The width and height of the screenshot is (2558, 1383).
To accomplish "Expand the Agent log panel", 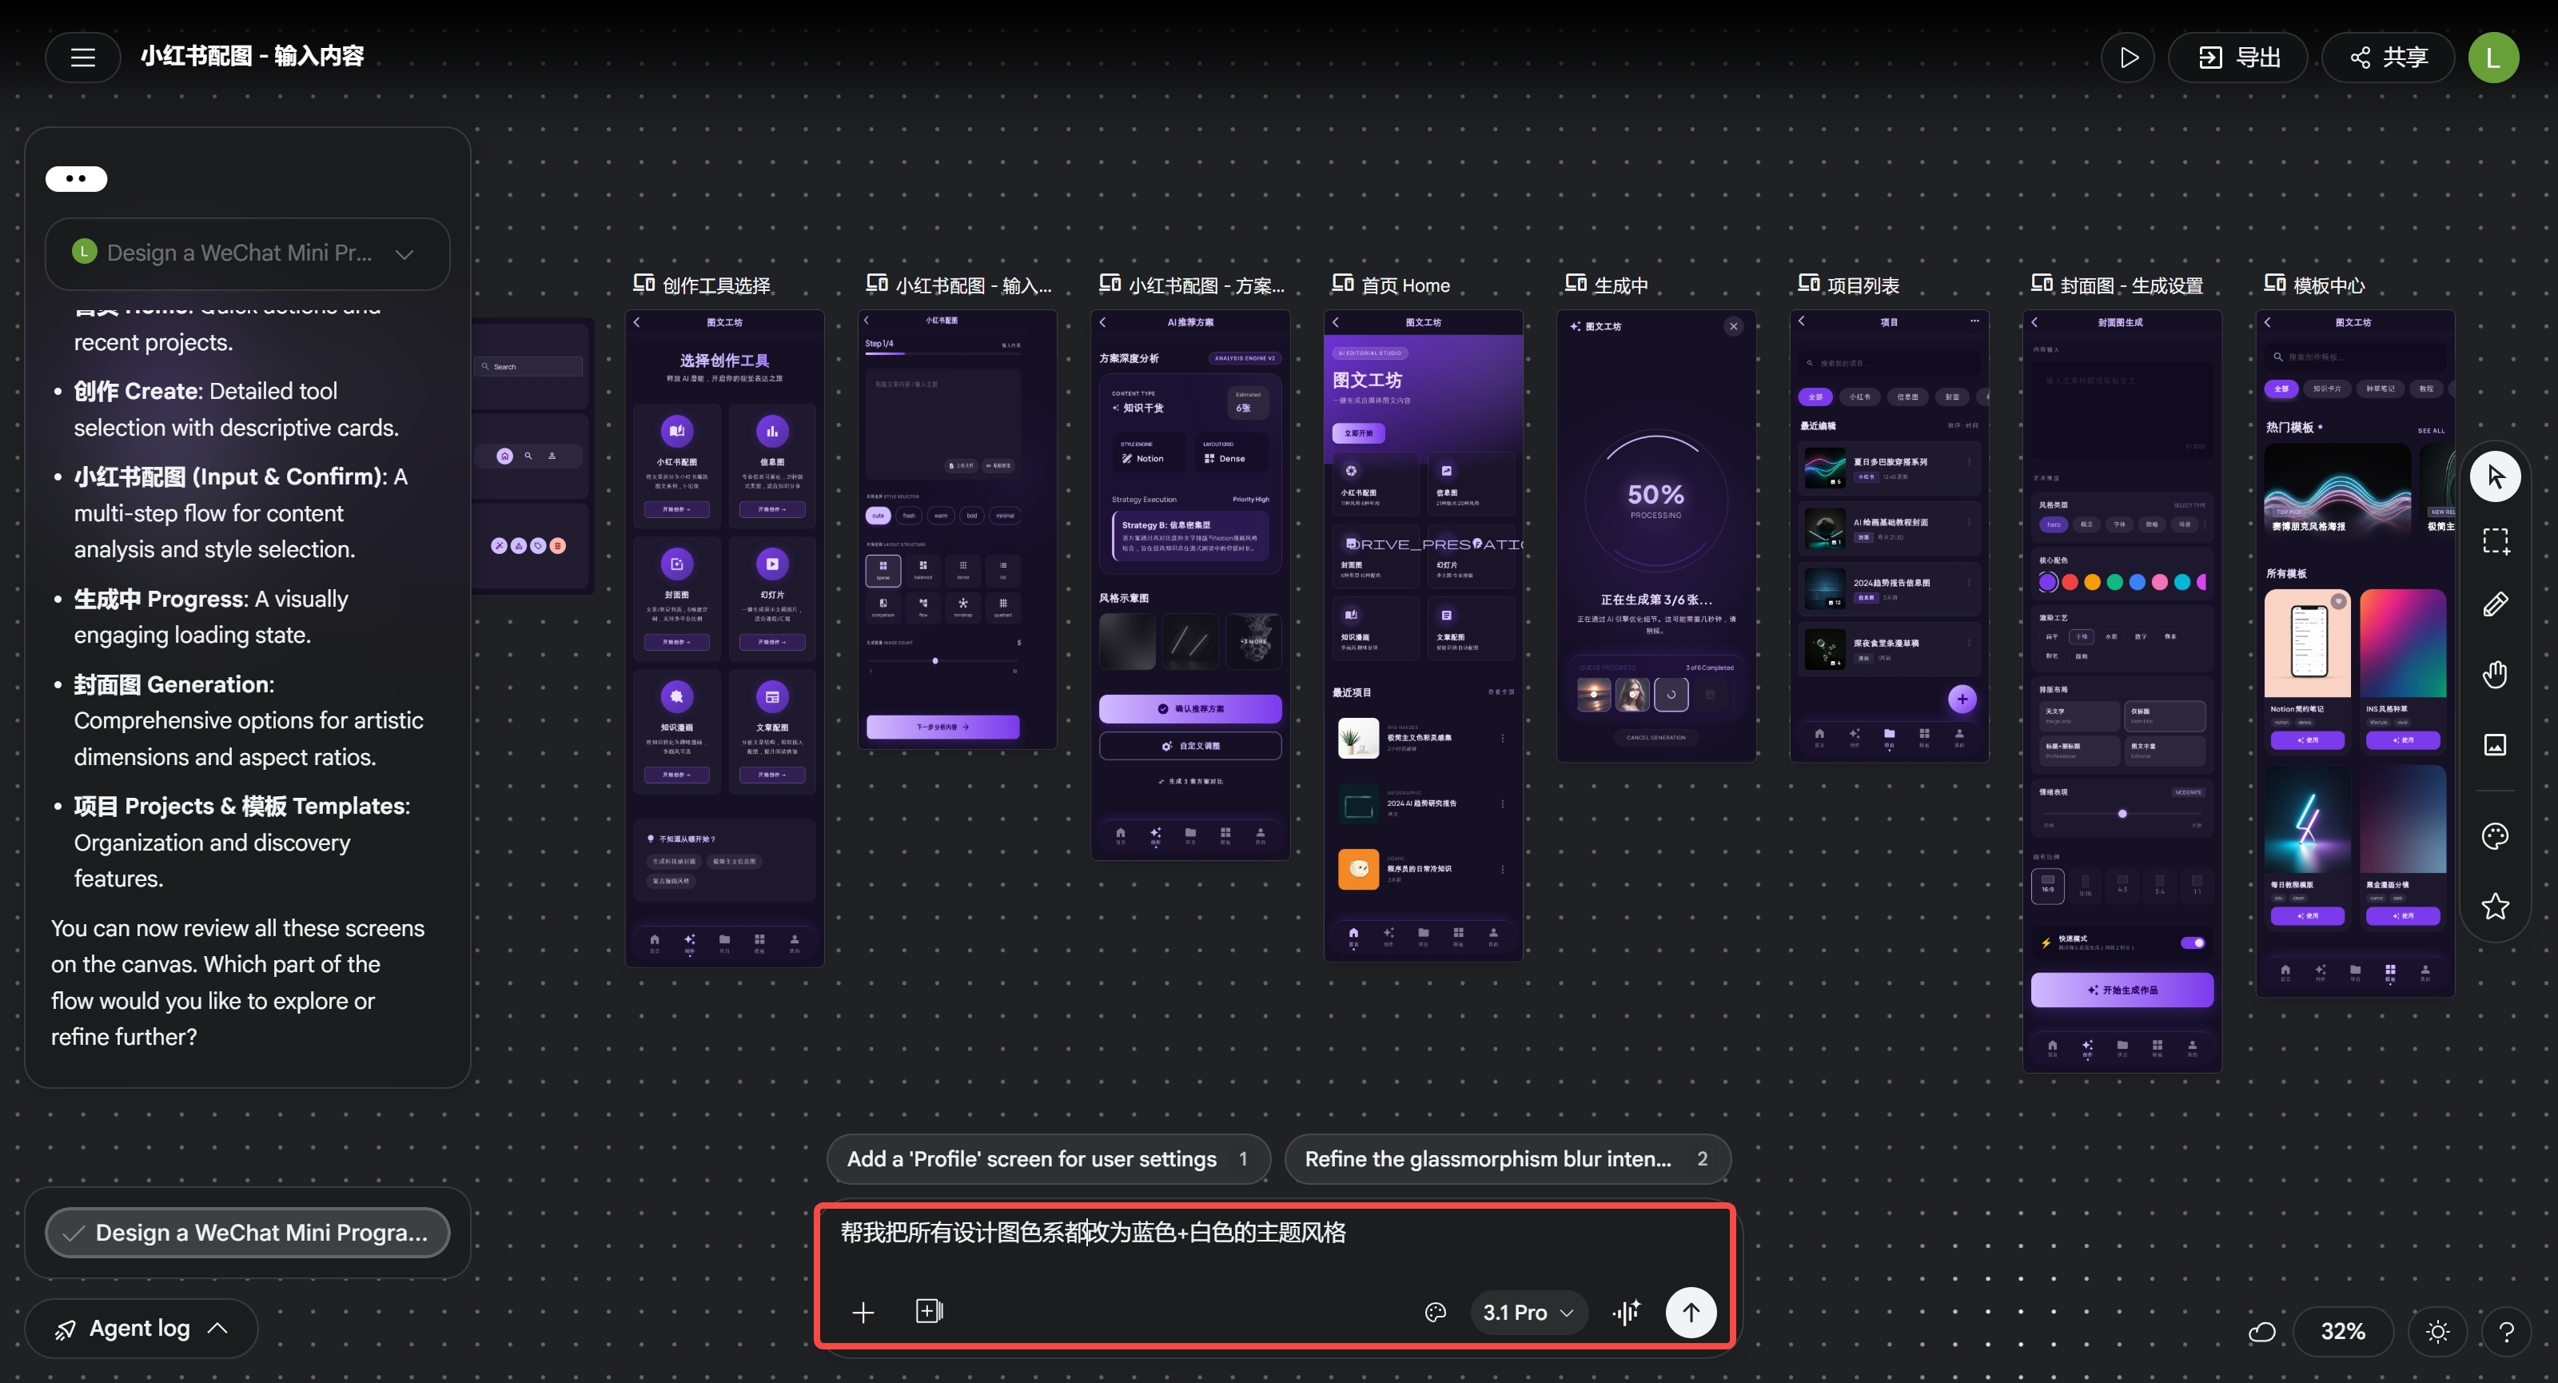I will click(141, 1329).
